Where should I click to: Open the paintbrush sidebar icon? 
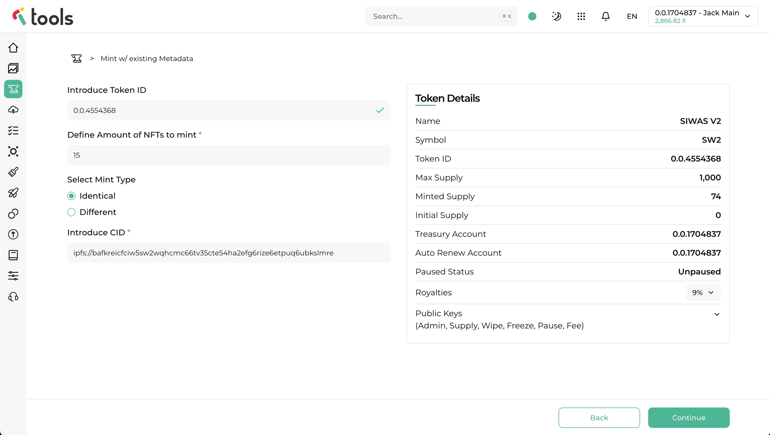[13, 172]
